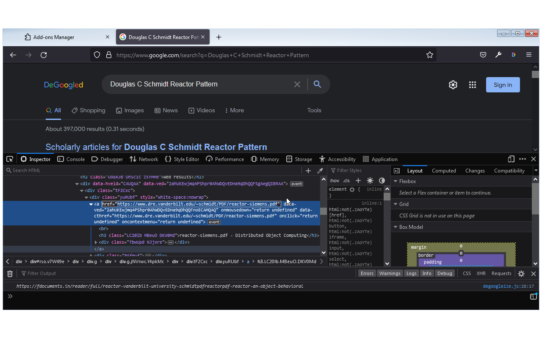Open a new browser tab
Image resolution: width=542 pixels, height=339 pixels.
(218, 37)
